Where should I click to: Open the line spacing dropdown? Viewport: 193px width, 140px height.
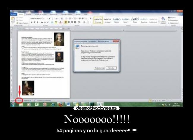coord(79,22)
